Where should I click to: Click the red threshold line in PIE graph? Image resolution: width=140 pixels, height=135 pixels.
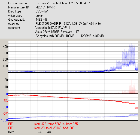click(x=73, y=54)
